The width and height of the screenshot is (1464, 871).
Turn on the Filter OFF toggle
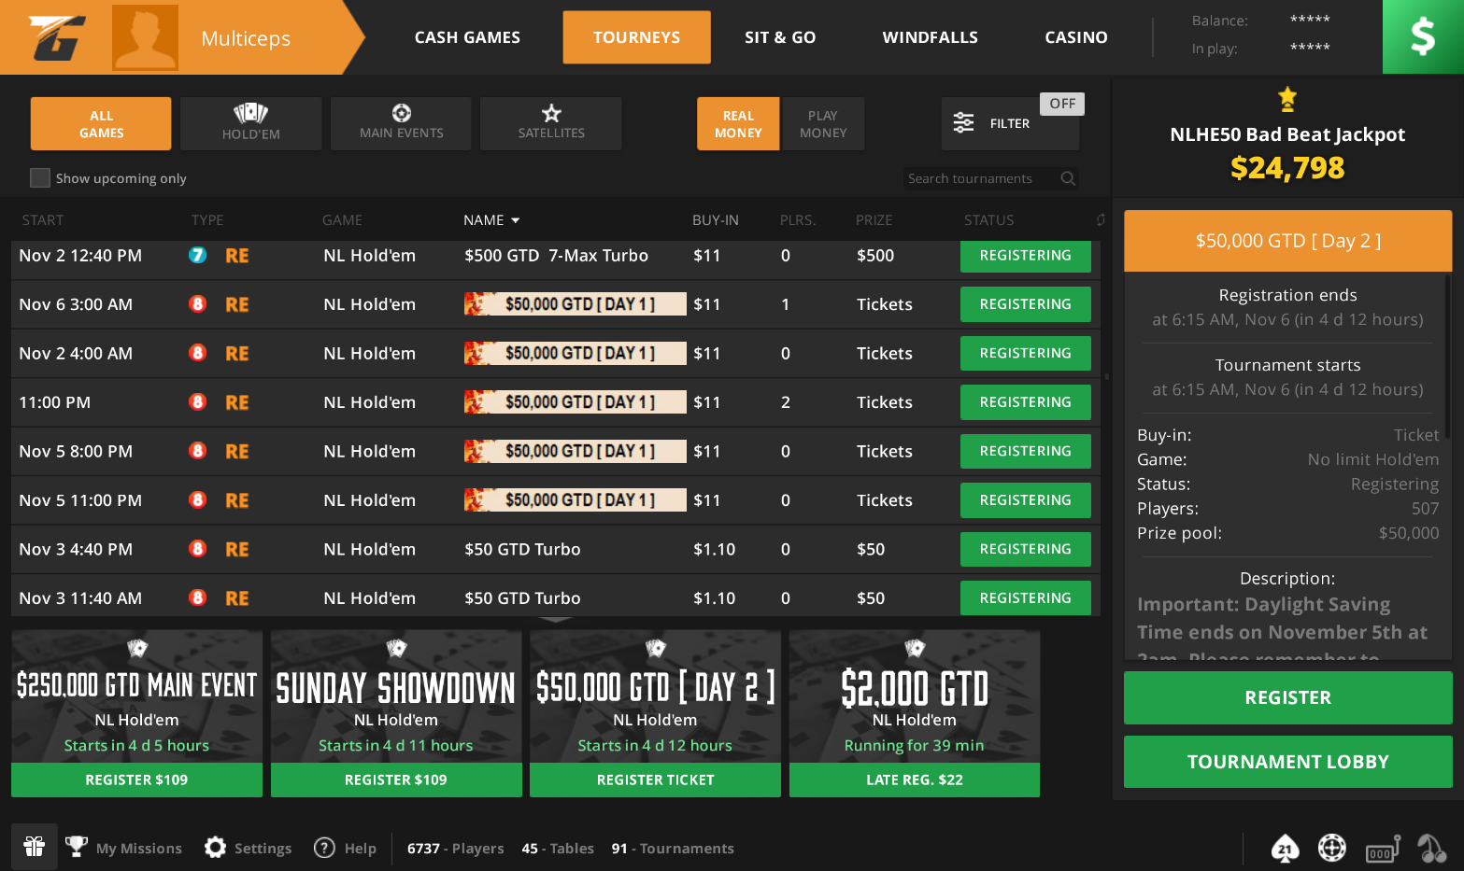point(1061,104)
